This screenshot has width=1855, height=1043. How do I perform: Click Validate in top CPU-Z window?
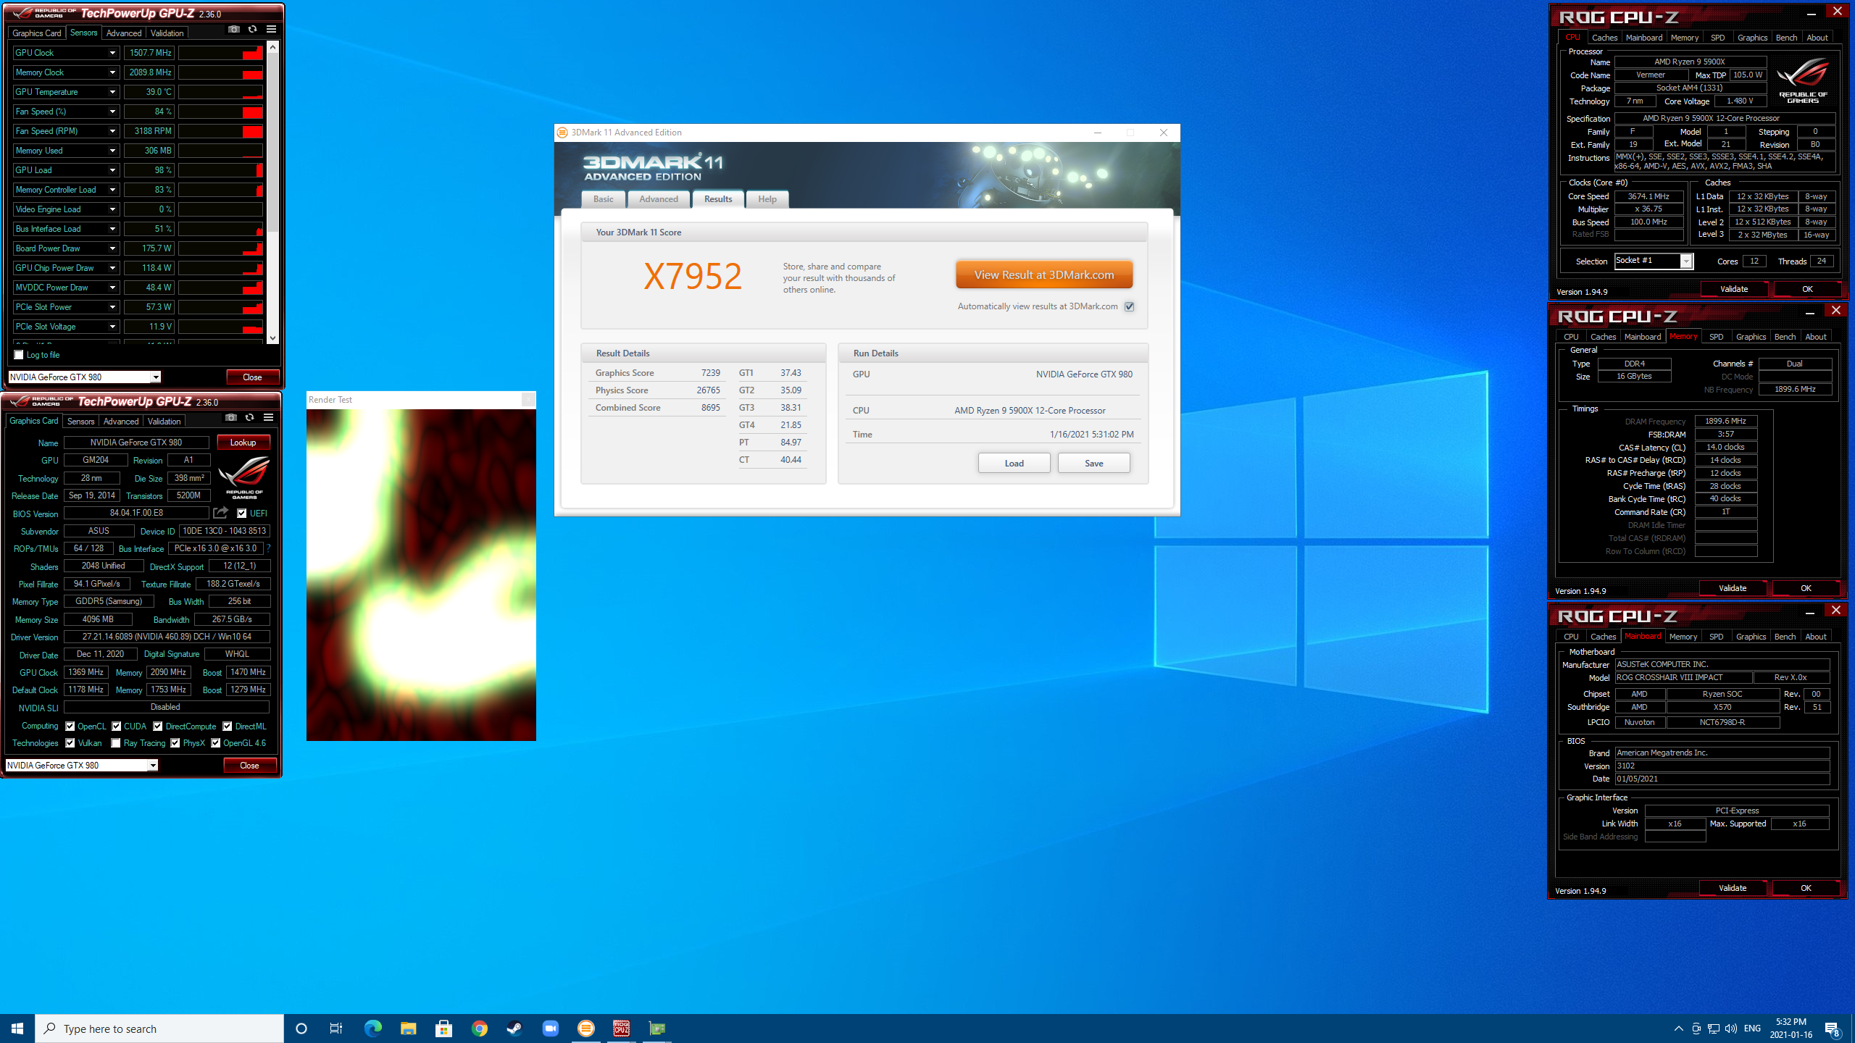coord(1734,289)
